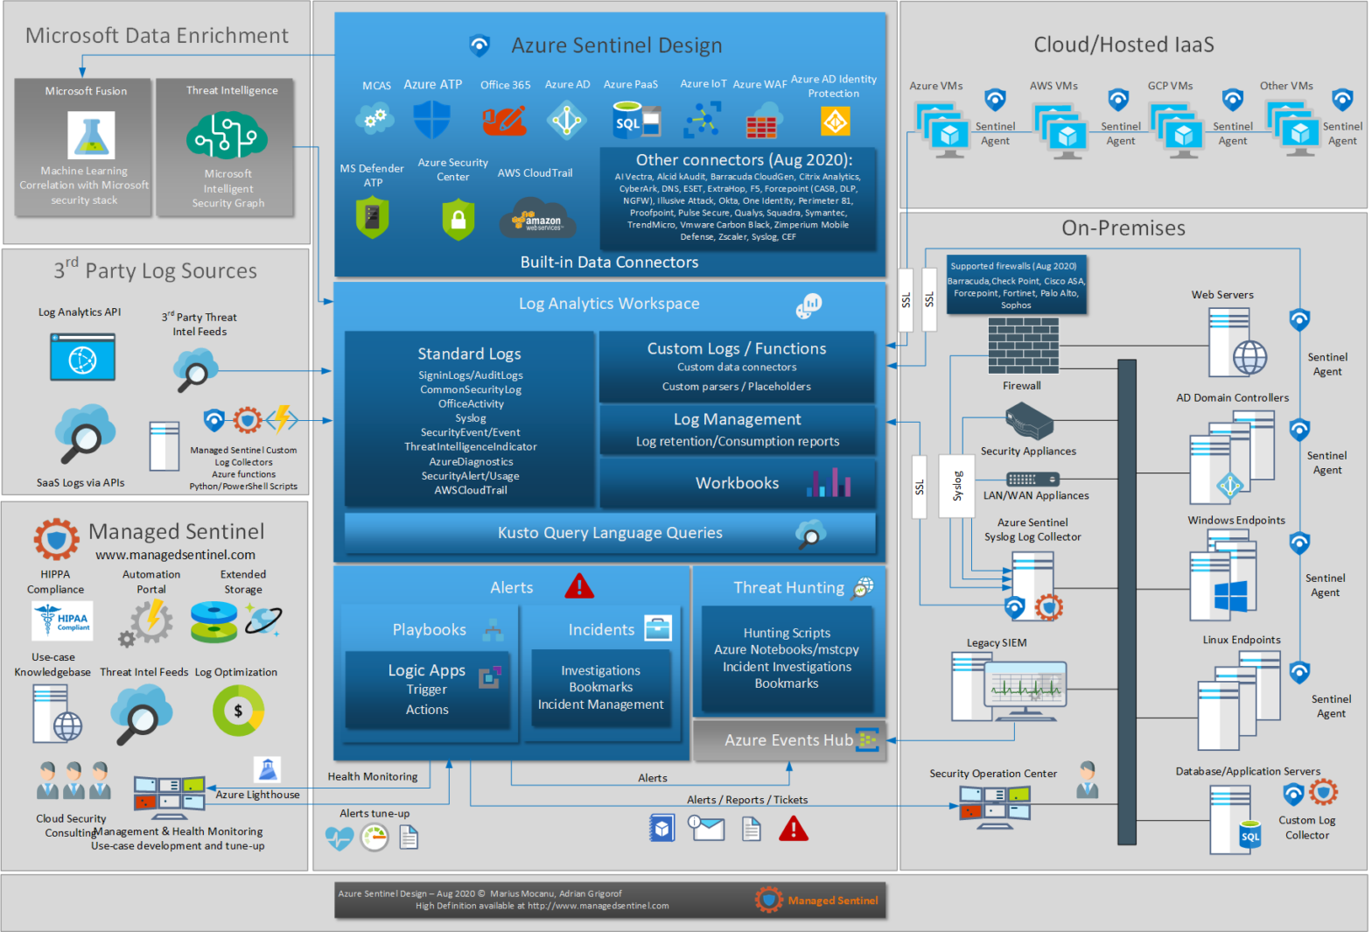The height and width of the screenshot is (932, 1372).
Task: Select the Supported firewalls (Aug 2020) note
Action: point(1016,285)
